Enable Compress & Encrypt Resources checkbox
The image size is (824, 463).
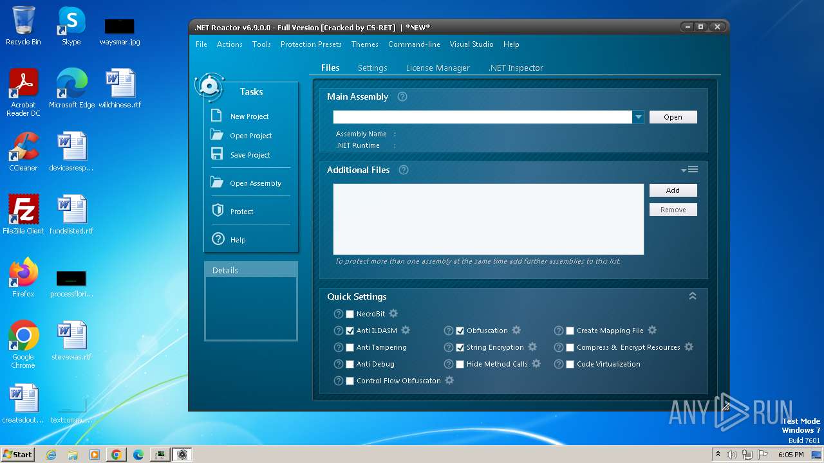(x=570, y=347)
